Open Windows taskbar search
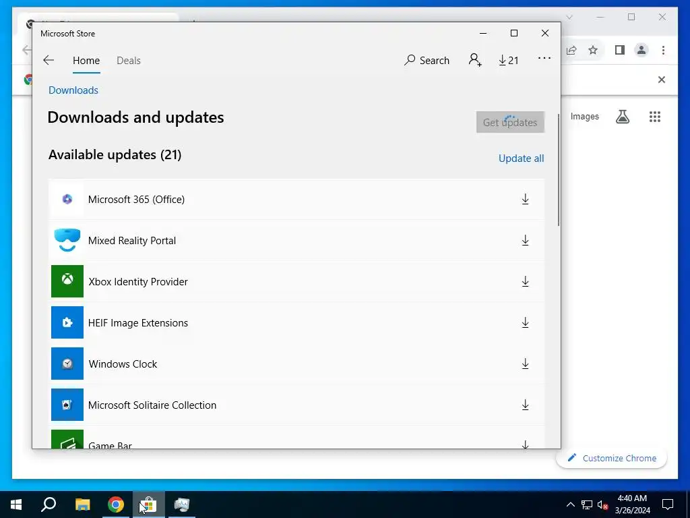This screenshot has width=690, height=518. [x=49, y=505]
